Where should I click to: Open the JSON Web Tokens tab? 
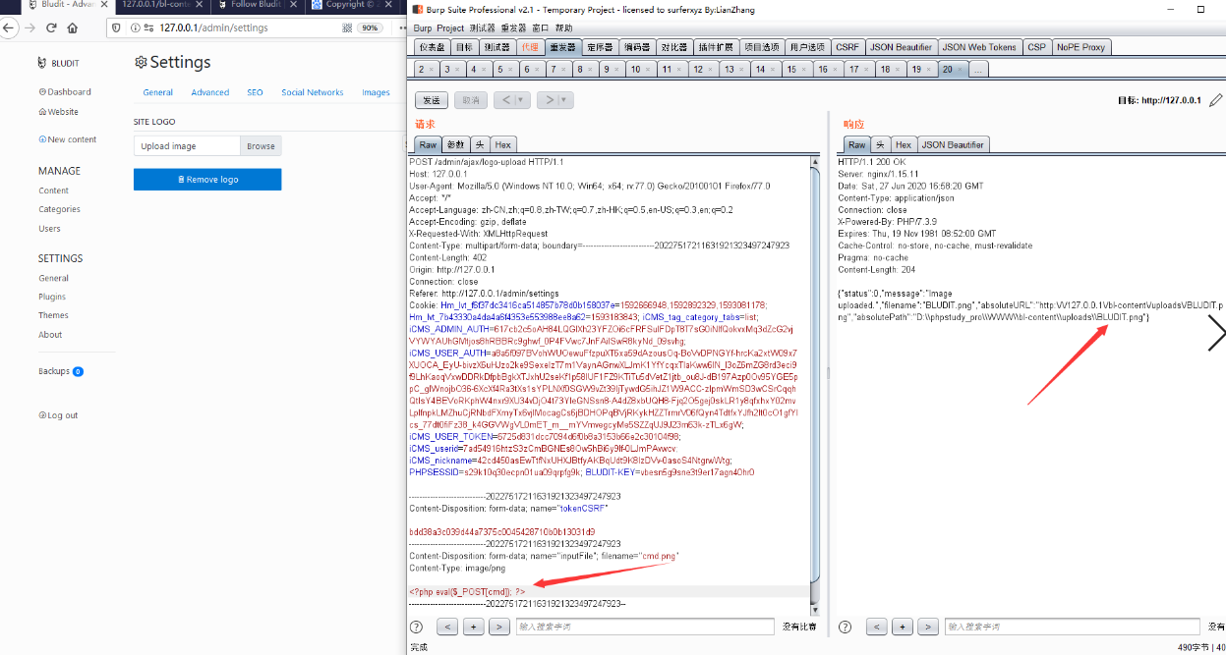pos(979,47)
